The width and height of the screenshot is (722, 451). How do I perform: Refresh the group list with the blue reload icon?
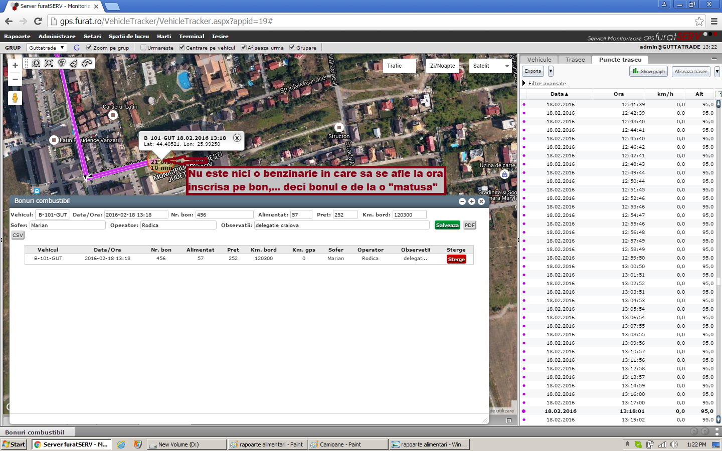click(77, 48)
